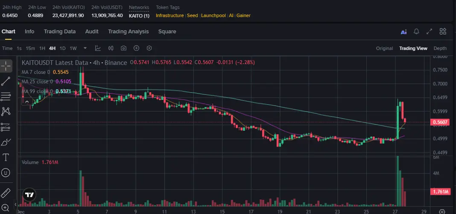The width and height of the screenshot is (456, 214).
Task: Click the TradingView logo
Action: [x=29, y=195]
